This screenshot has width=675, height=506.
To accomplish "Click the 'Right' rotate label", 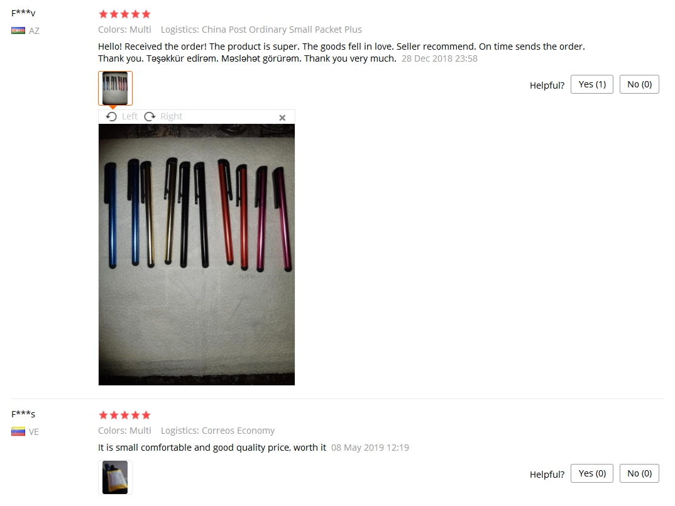I will point(172,116).
